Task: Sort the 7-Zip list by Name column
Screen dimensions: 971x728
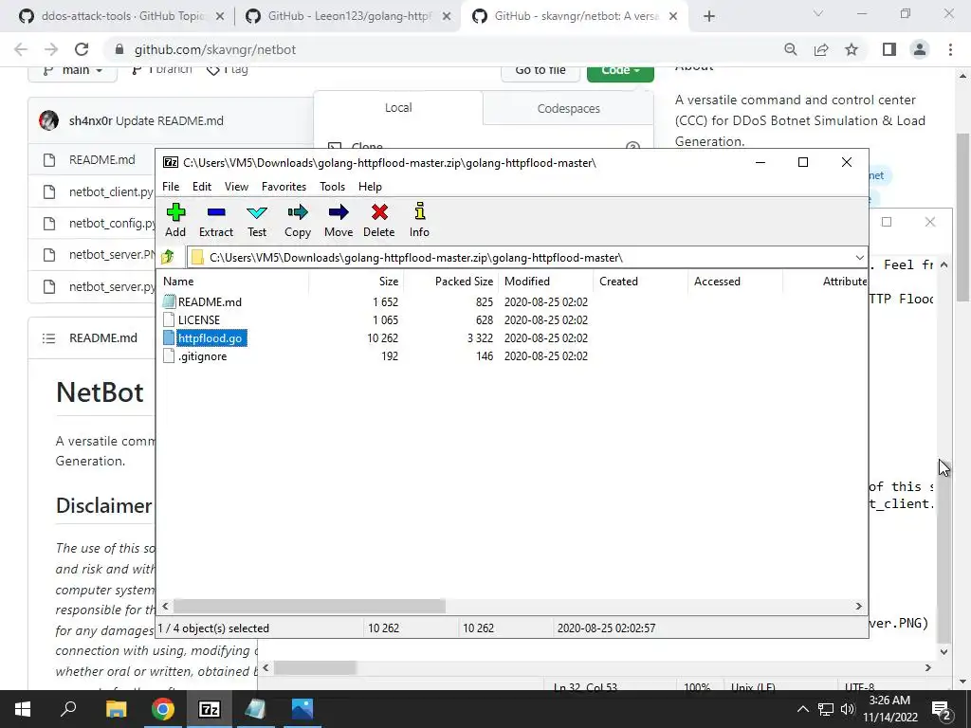Action: click(178, 281)
